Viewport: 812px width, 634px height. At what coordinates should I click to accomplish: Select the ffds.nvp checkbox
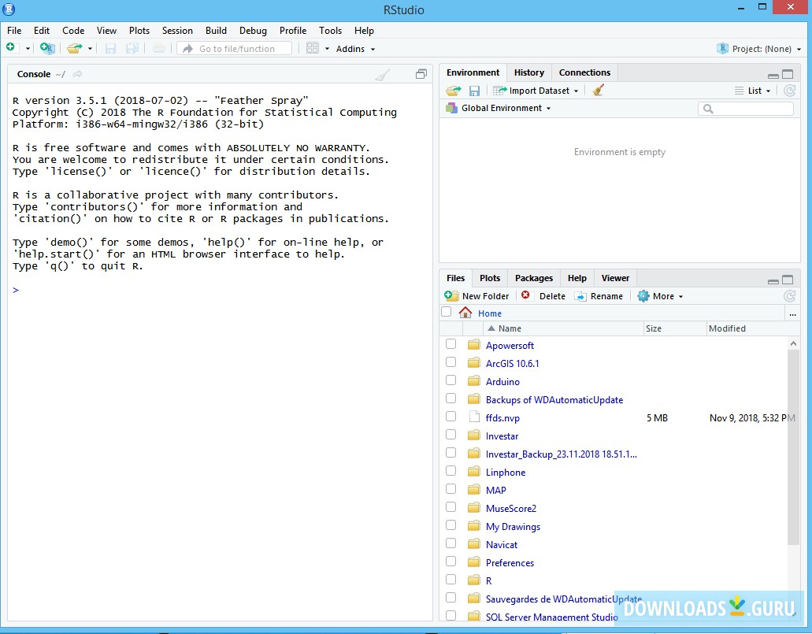click(451, 417)
